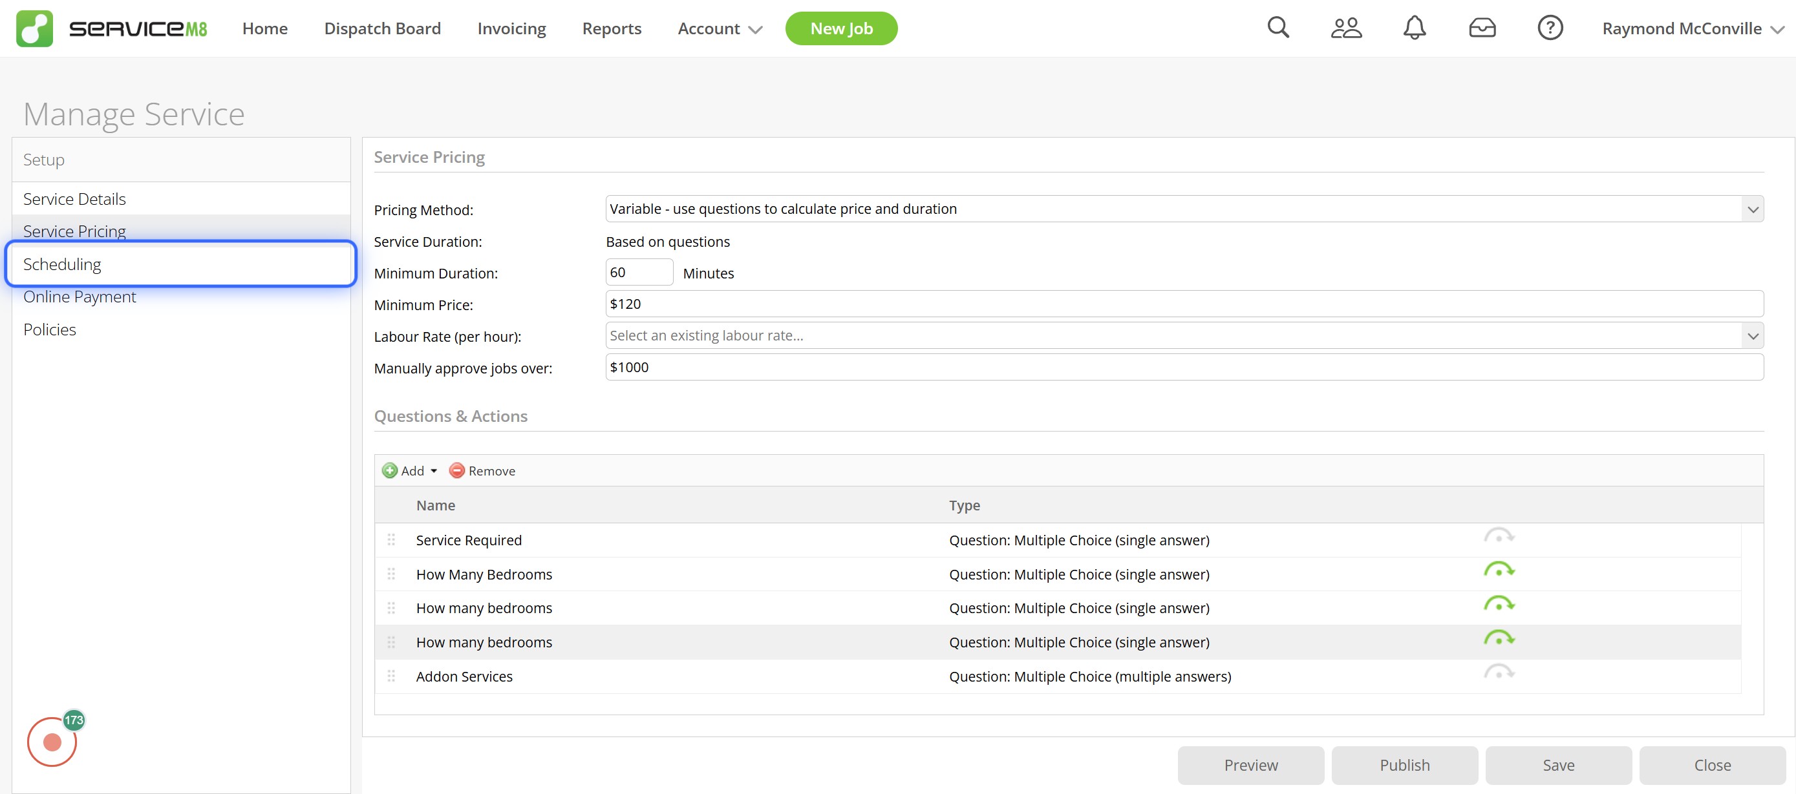Open the Dispatch Board menu

tap(382, 28)
